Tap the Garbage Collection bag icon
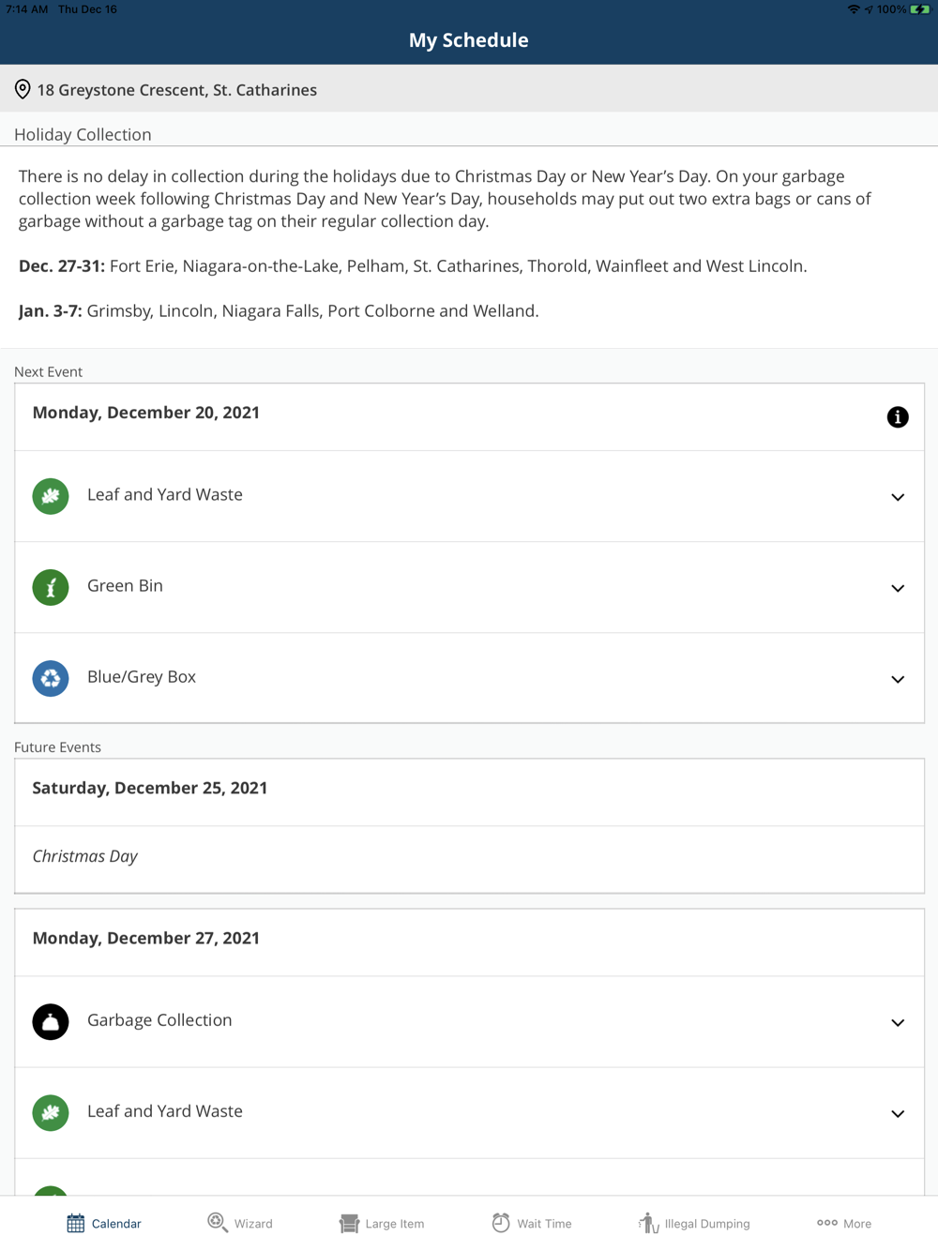 (51, 1021)
